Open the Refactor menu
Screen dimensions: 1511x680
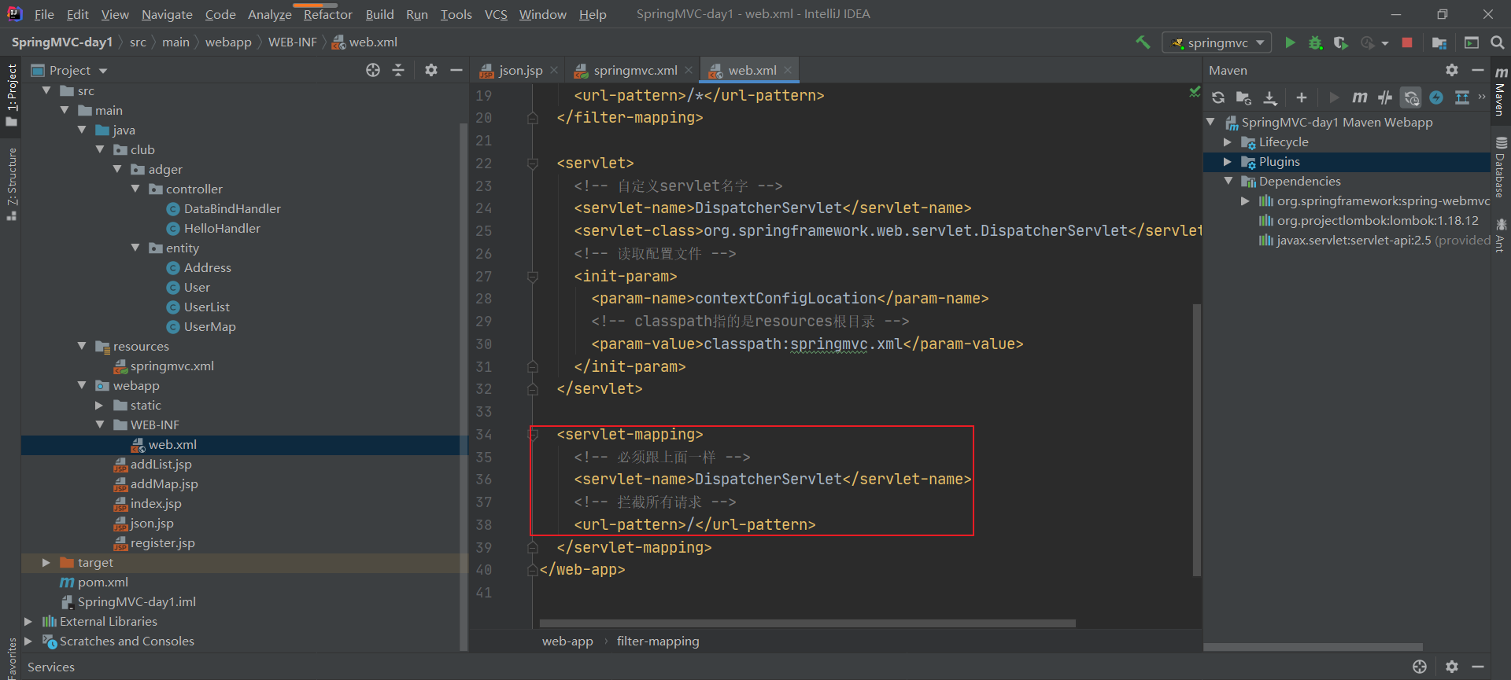(327, 14)
